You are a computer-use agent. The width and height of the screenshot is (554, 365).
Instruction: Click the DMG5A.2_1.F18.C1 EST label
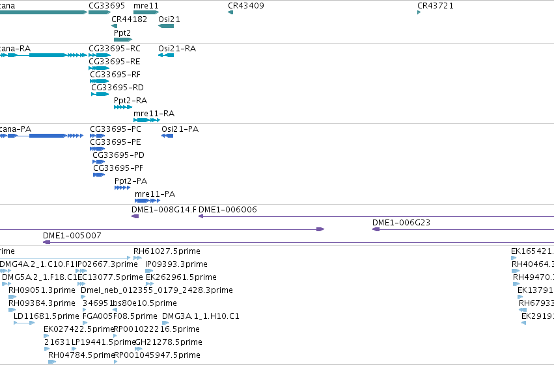(x=40, y=277)
